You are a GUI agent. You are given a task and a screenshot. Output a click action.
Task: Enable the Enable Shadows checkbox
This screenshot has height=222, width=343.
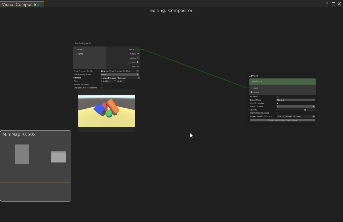point(102,84)
